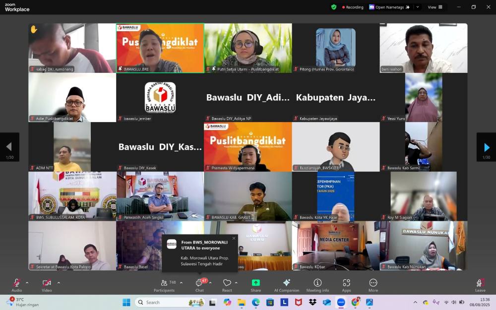Select the Kabupaten Jayawijaya participant tile
This screenshot has width=496, height=310.
click(x=336, y=97)
